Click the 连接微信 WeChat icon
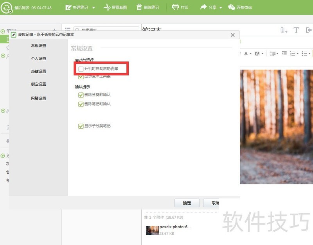This screenshot has height=245, width=313. pyautogui.click(x=231, y=7)
